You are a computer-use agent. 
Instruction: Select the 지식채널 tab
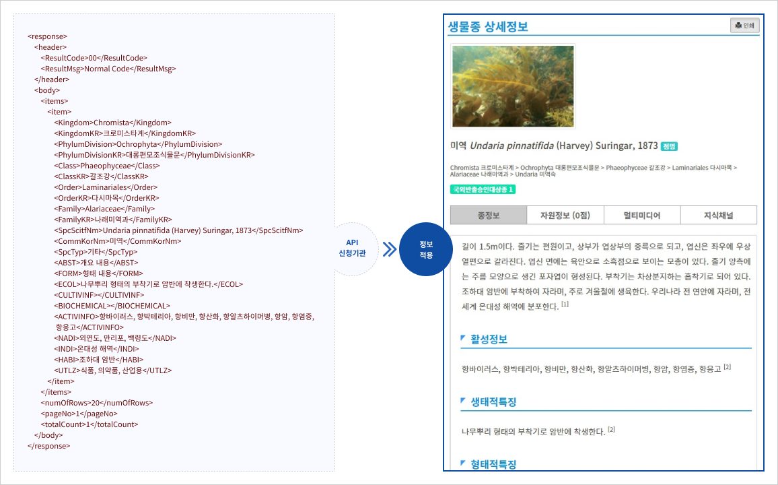[x=719, y=216]
